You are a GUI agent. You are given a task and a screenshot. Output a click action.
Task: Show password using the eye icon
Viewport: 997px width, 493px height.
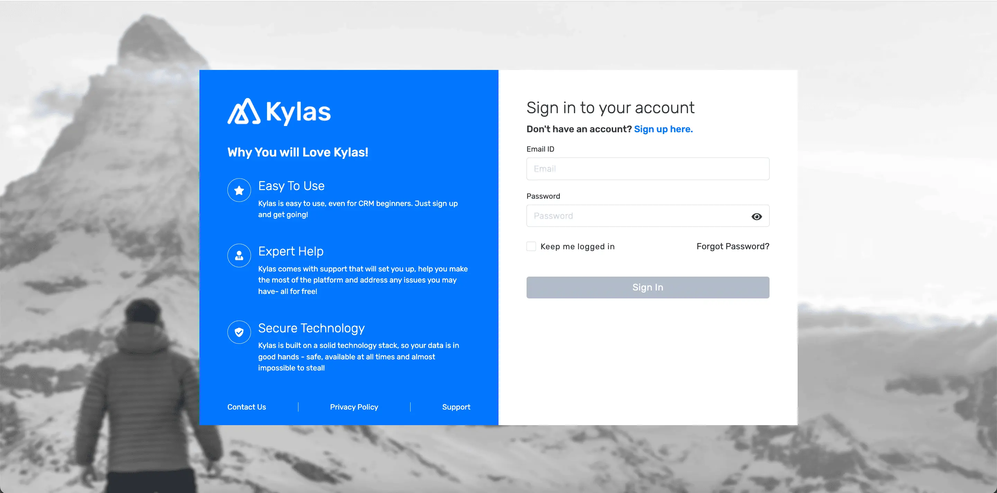click(x=756, y=216)
